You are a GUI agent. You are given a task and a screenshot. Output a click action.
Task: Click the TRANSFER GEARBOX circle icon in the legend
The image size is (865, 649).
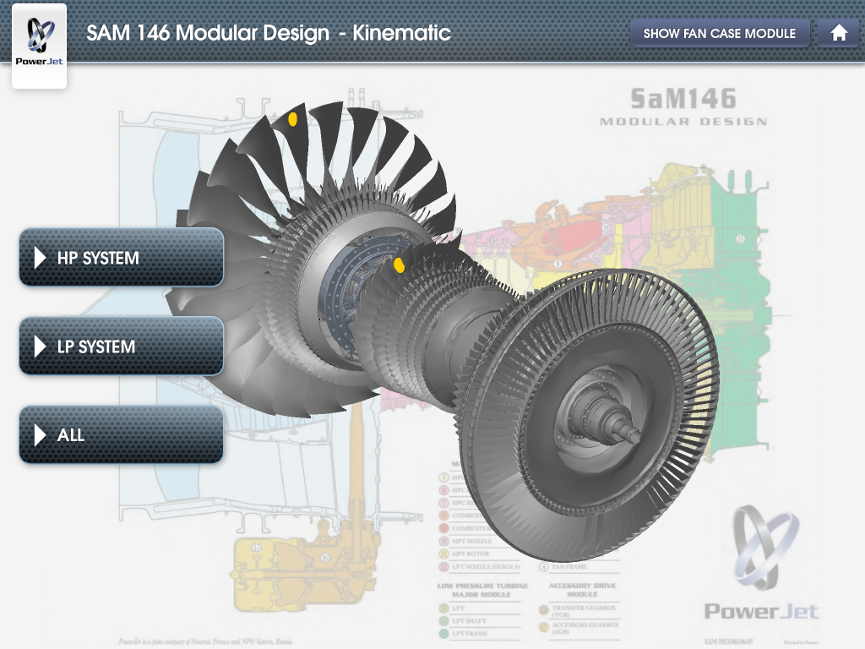[x=543, y=610]
